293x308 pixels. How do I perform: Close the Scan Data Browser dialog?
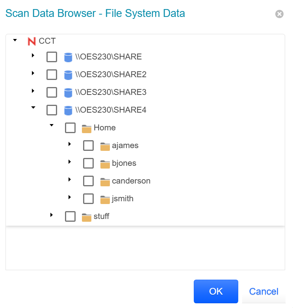click(279, 14)
